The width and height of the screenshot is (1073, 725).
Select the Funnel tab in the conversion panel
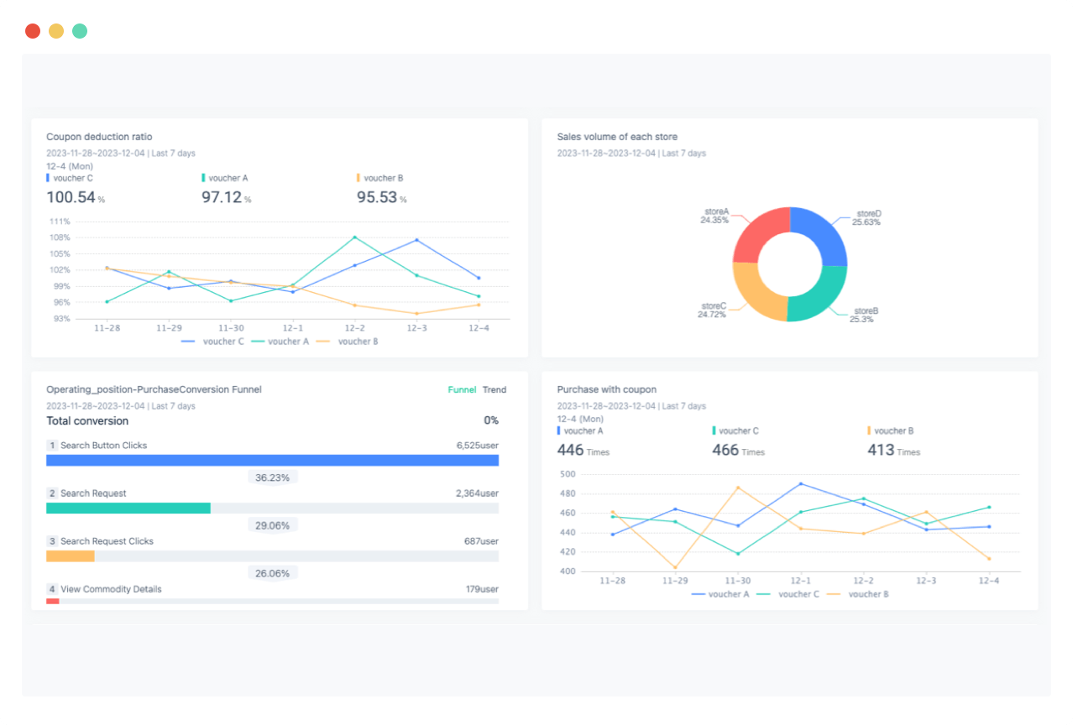point(461,389)
